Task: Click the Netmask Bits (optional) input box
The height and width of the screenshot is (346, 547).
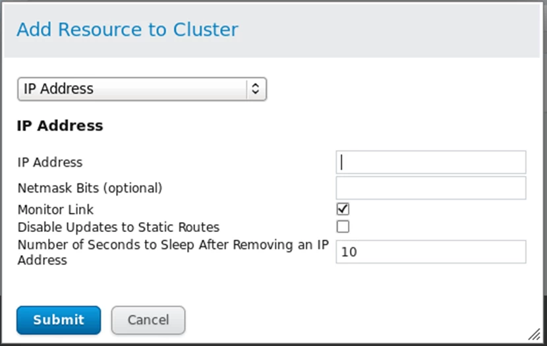Action: point(431,188)
